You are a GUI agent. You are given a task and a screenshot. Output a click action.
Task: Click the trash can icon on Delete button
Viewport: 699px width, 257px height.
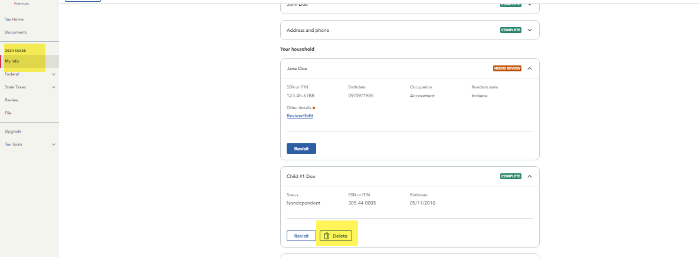[327, 236]
